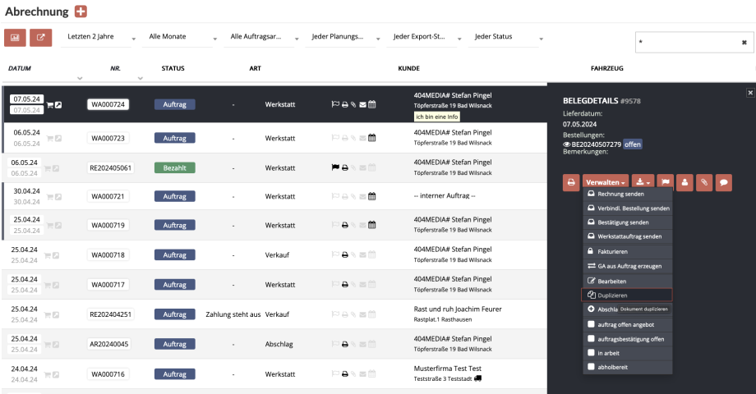The width and height of the screenshot is (756, 394).
Task: Click the paperclip attachment button in Belegdetails
Action: (704, 182)
